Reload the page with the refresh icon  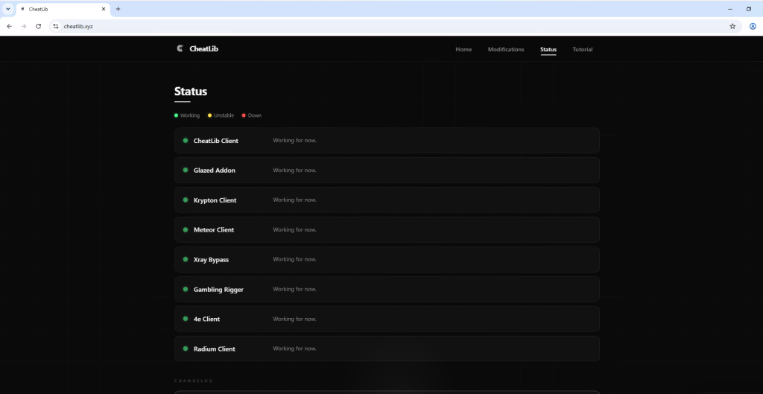[39, 26]
